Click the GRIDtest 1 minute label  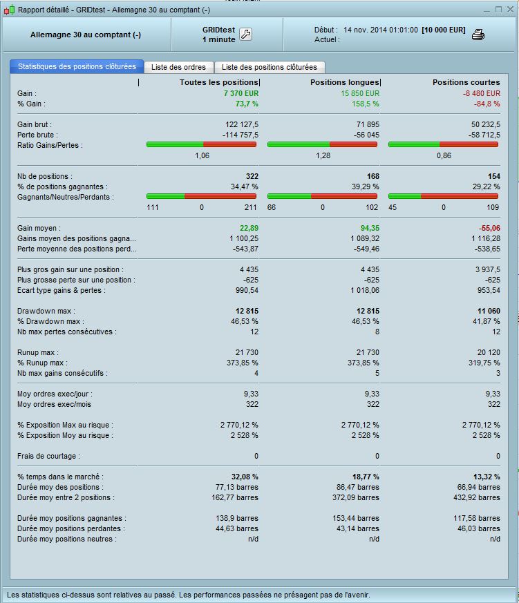[x=218, y=35]
